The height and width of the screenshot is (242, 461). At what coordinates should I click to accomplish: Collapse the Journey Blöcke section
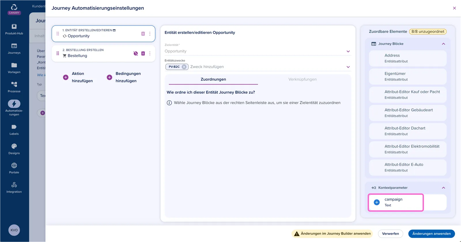pyautogui.click(x=443, y=44)
